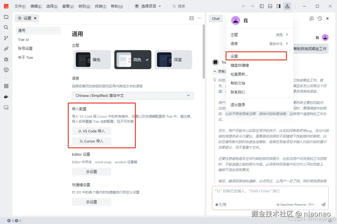Open the interface language dropdown
The width and height of the screenshot is (337, 224).
click(x=132, y=96)
